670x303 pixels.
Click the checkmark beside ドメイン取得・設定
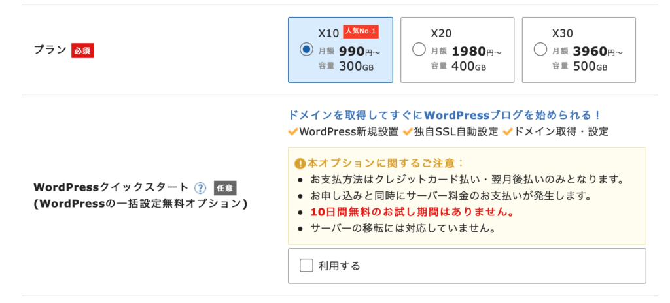coord(508,132)
